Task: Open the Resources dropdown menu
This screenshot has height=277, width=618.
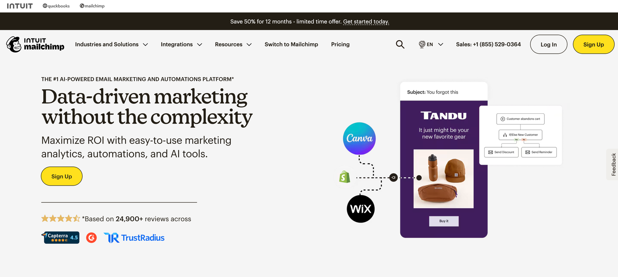Action: [x=233, y=45]
